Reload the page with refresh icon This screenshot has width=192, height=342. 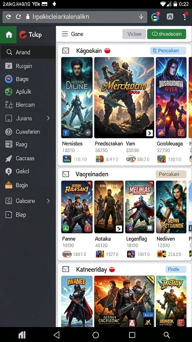(19, 17)
